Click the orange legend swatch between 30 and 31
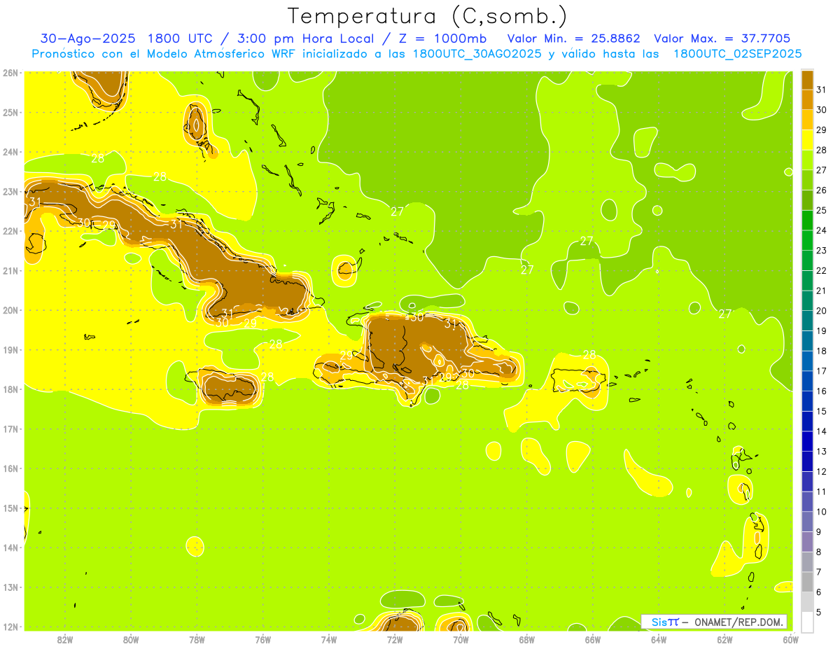 807,100
